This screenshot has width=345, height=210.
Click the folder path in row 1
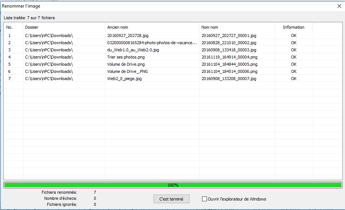coord(49,36)
